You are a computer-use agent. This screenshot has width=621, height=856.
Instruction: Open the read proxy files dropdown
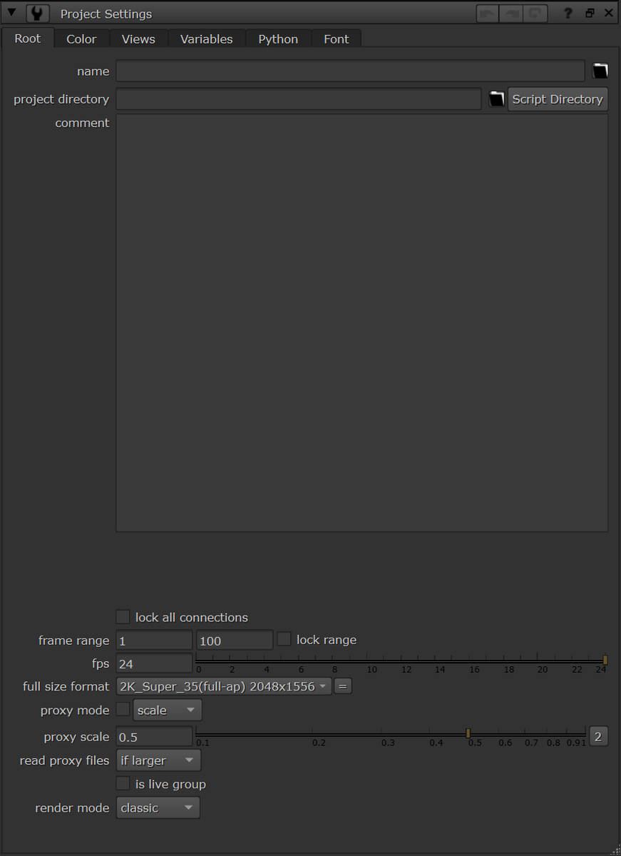coord(158,760)
